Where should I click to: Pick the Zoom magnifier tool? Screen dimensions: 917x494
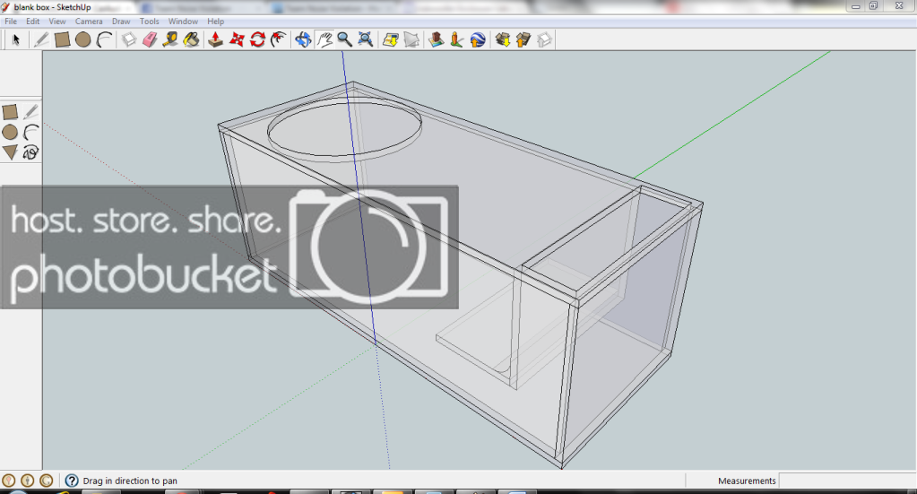click(x=344, y=39)
